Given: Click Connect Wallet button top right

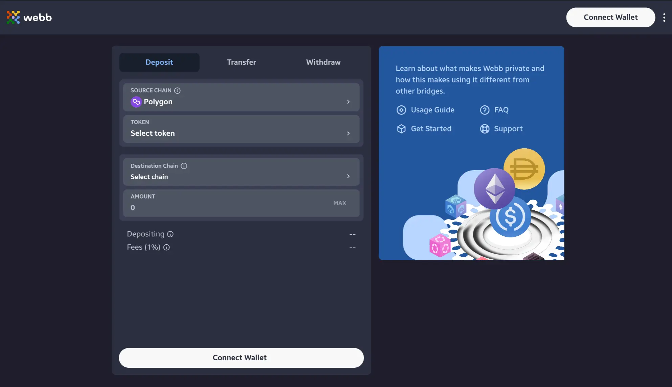Looking at the screenshot, I should (611, 17).
